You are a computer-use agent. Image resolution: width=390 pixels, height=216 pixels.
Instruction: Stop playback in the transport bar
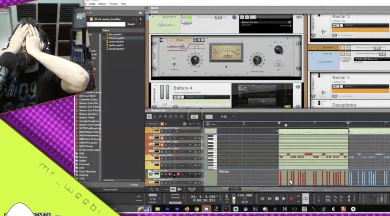tap(277, 198)
